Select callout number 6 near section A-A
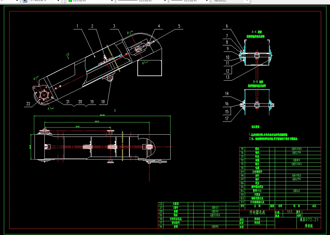330x235 pixels. [x=227, y=26]
